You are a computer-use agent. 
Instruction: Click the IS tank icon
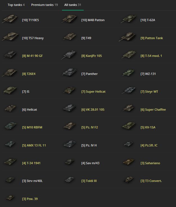point(10,90)
